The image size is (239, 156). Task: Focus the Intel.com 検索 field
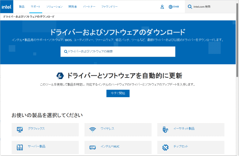pyautogui.click(x=210, y=7)
